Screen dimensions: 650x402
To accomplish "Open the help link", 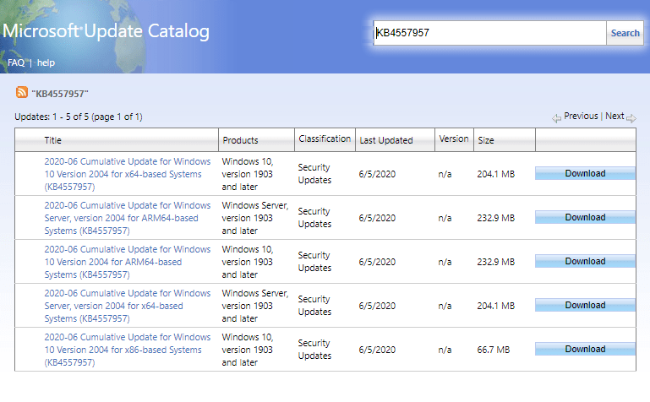I will click(46, 62).
